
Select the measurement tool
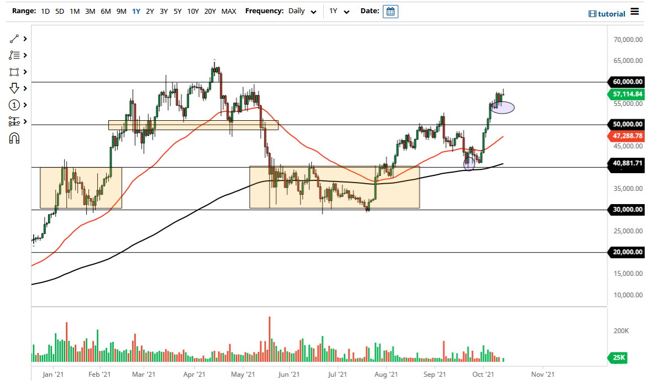(x=14, y=121)
